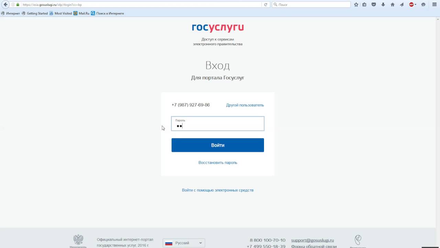Click the +7 499 550-18-39 phone number
Image resolution: width=440 pixels, height=248 pixels.
click(266, 246)
